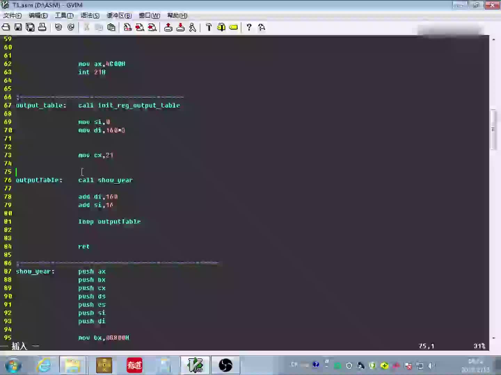
Task: Open the 窗口(W) menu
Action: [150, 15]
